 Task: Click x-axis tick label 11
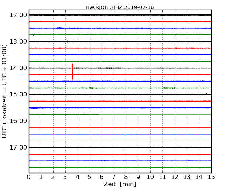(162, 177)
